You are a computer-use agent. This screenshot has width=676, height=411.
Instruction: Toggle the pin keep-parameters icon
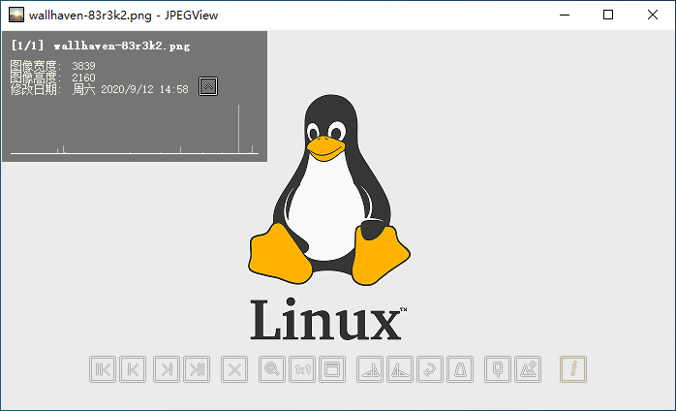coord(498,369)
